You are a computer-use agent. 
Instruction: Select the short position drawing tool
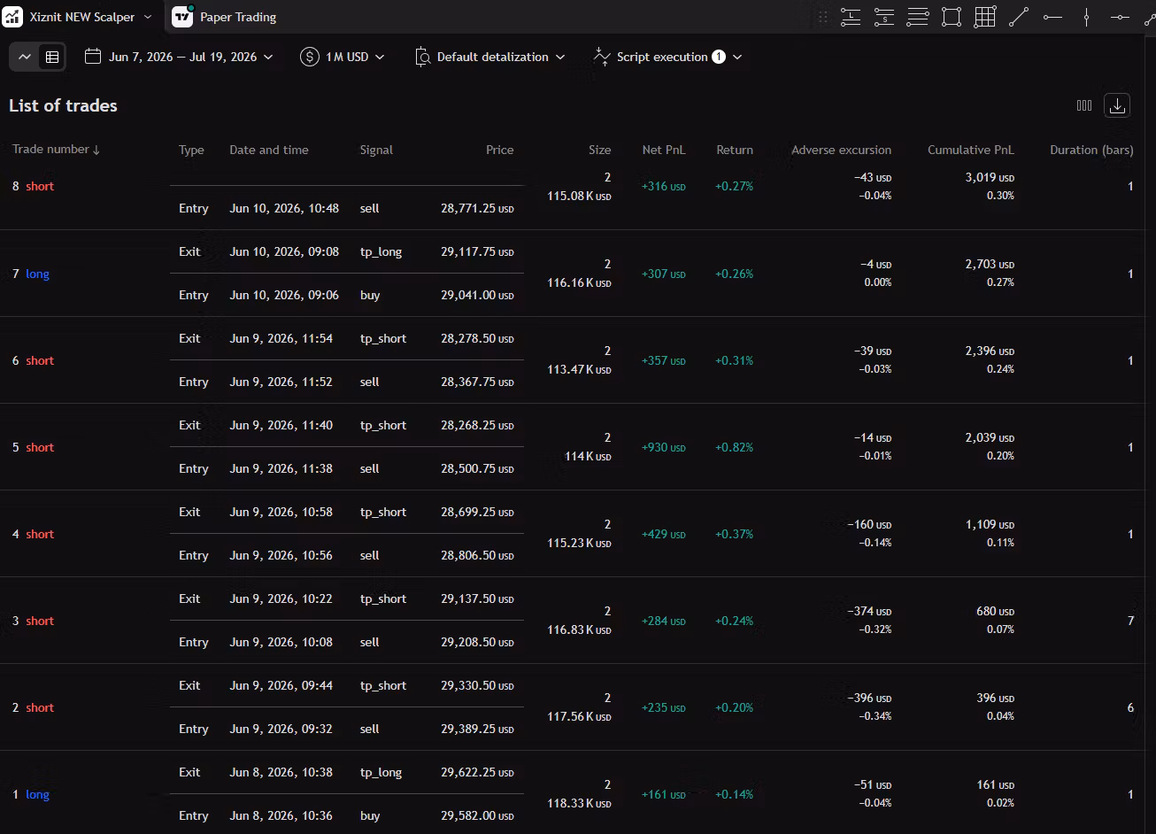(884, 17)
